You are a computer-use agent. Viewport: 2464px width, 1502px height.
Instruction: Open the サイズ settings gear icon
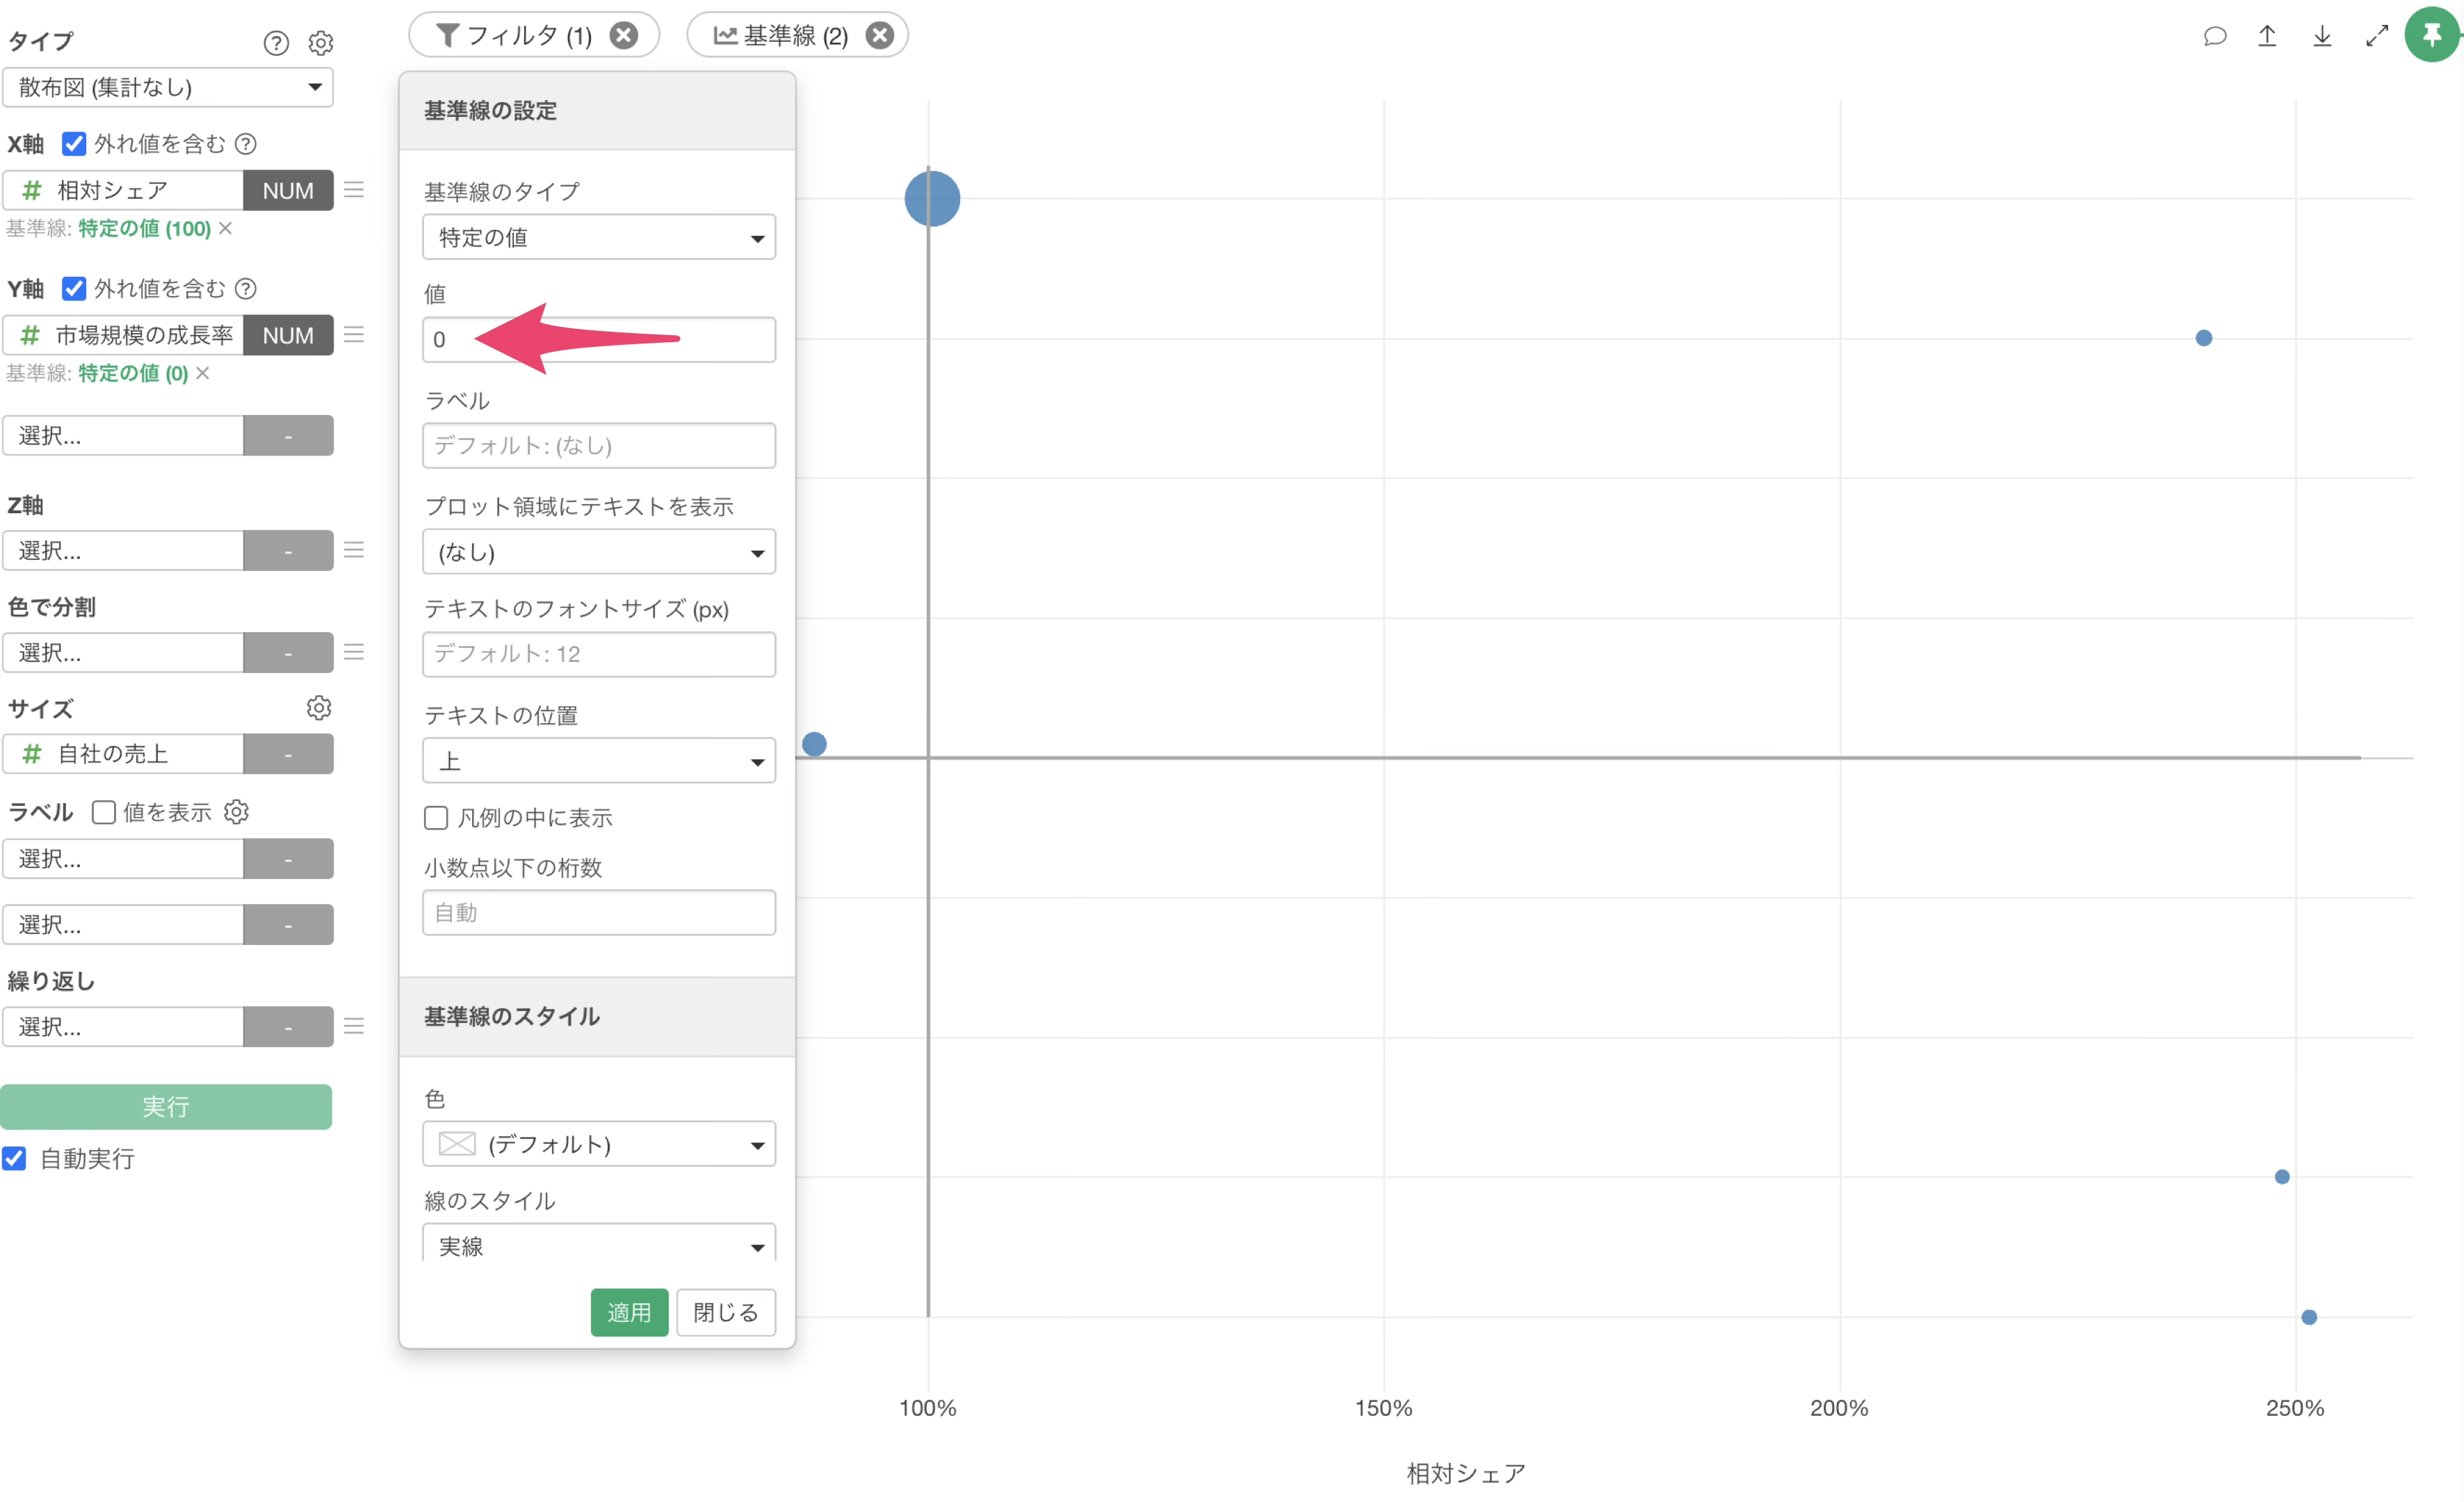pos(318,708)
